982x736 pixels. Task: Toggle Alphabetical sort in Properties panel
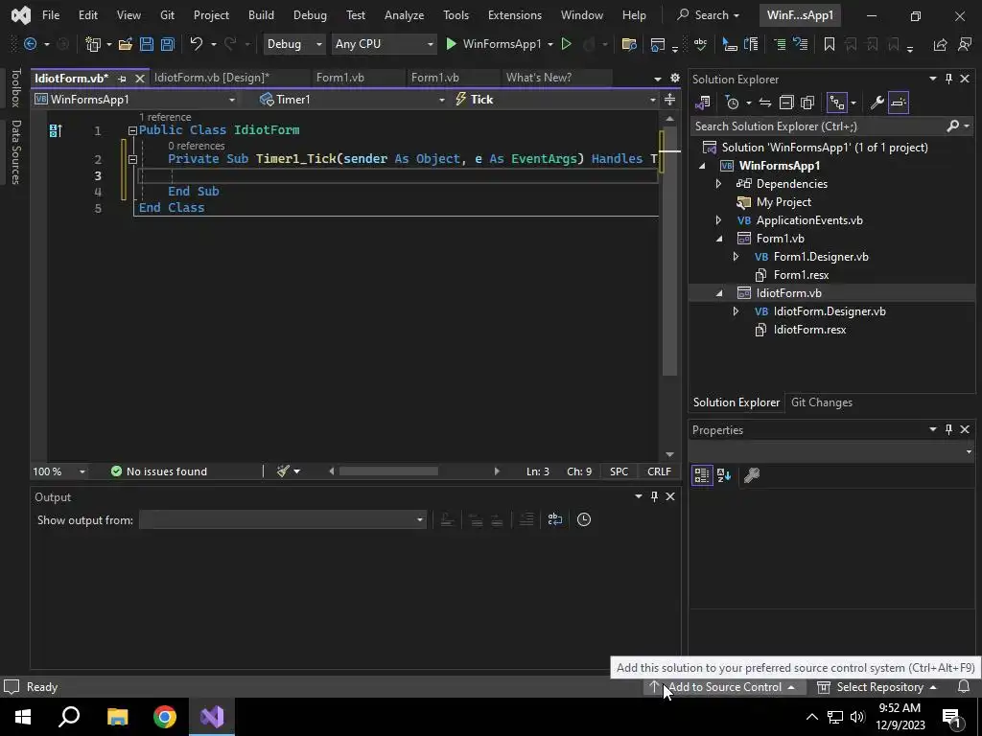coord(724,475)
